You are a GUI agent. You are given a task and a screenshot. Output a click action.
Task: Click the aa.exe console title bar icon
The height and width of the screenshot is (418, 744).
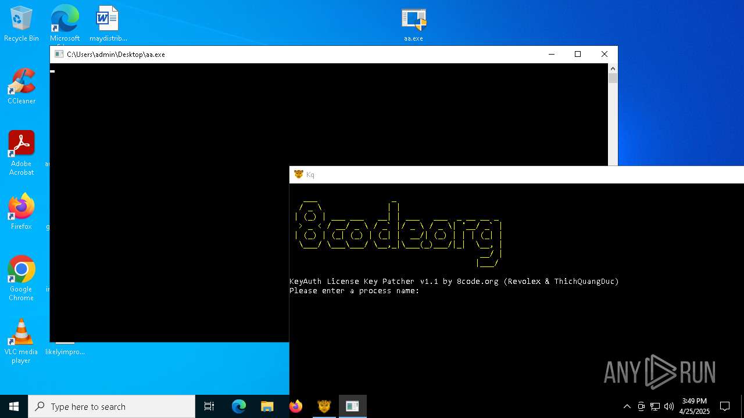(x=59, y=54)
